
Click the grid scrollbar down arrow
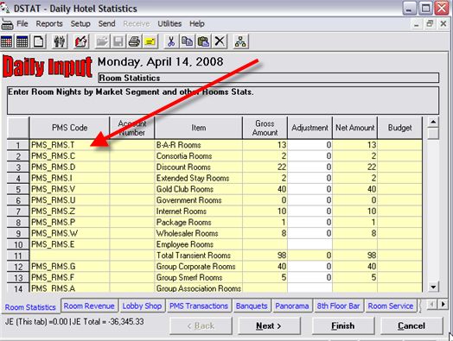click(433, 287)
